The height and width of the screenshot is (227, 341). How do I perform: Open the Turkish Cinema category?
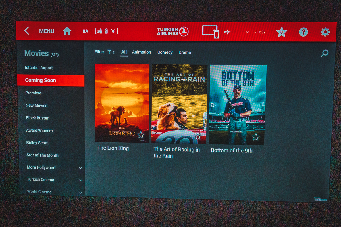click(41, 180)
